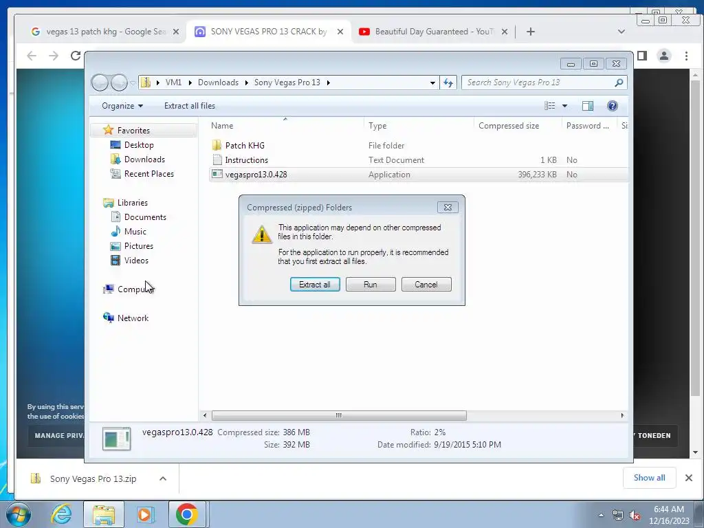The image size is (704, 528).
Task: Expand breadcrumb arrow after Sony Vegas Pro 13
Action: tap(328, 82)
